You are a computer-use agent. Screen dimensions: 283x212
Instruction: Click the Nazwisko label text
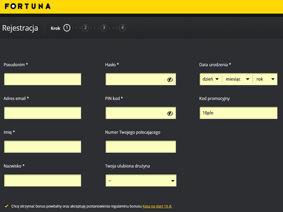pos(14,166)
